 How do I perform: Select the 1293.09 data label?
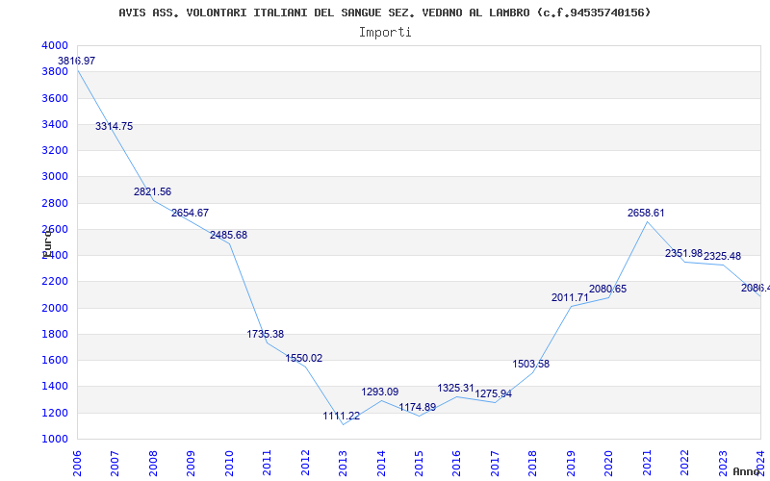point(380,392)
